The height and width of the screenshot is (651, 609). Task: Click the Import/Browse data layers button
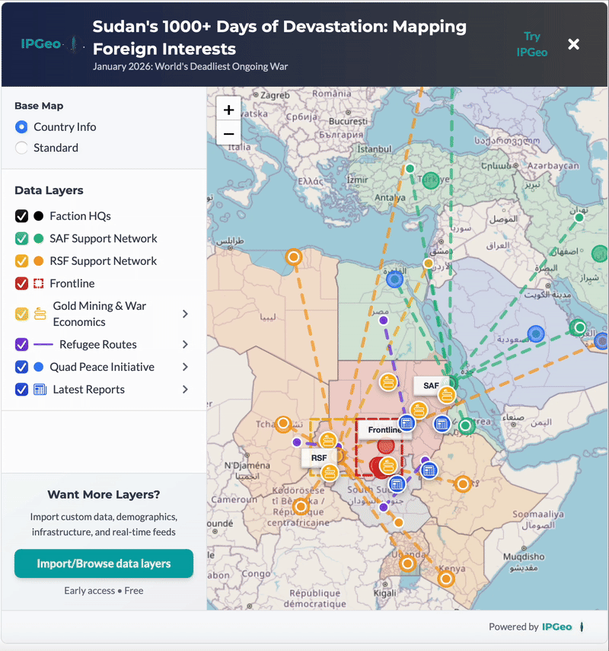pyautogui.click(x=104, y=563)
